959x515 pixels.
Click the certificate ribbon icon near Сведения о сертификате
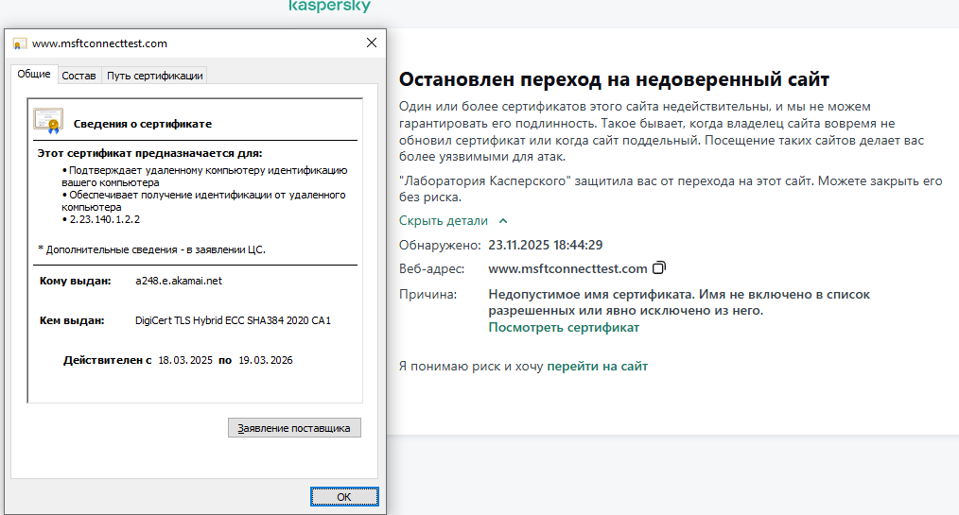point(48,121)
